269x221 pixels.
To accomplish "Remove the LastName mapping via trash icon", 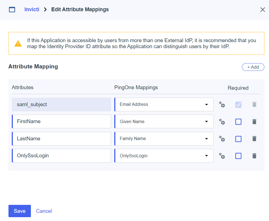I will (254, 139).
